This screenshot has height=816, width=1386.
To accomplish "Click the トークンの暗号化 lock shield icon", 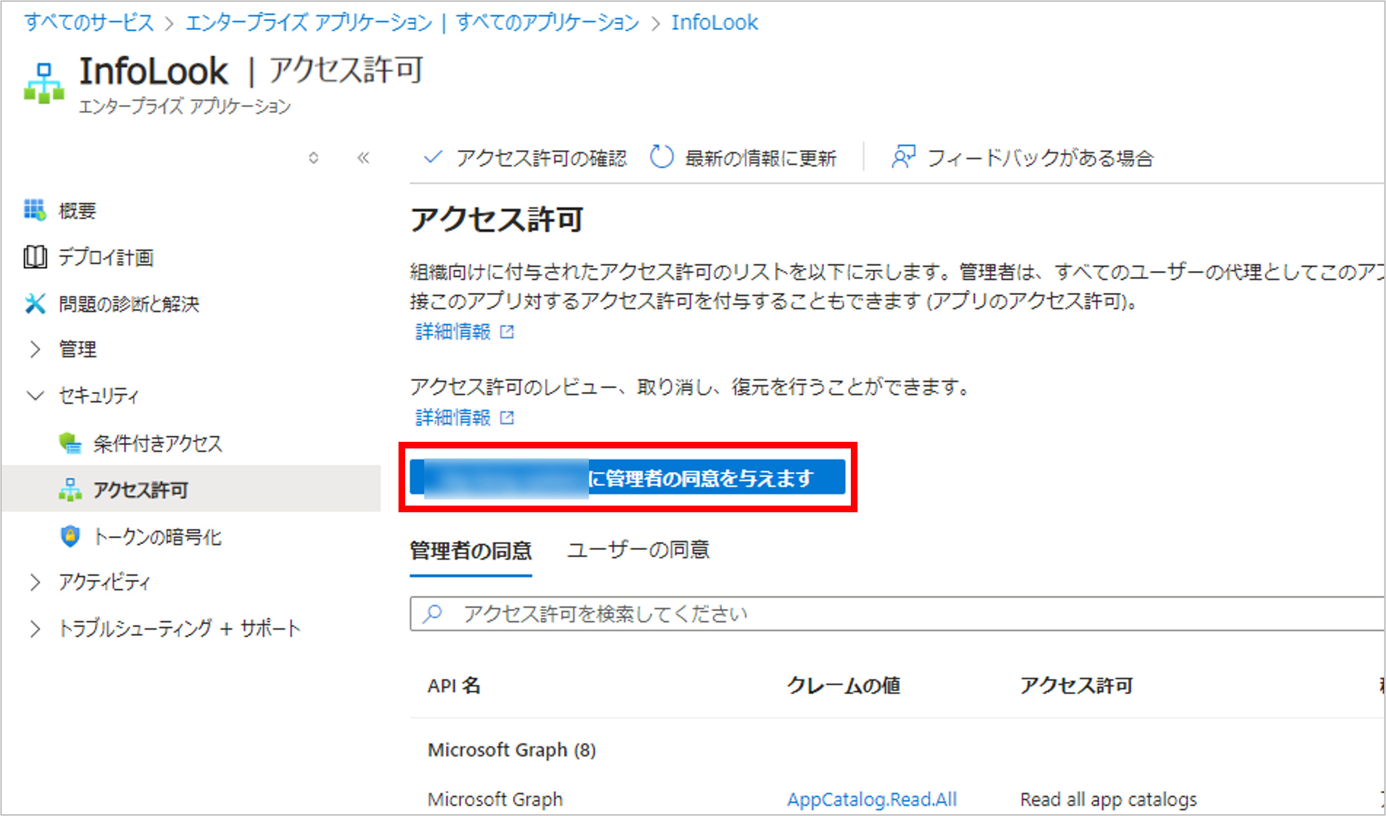I will (x=70, y=536).
